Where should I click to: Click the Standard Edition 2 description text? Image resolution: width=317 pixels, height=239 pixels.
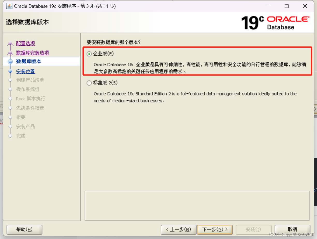point(195,97)
